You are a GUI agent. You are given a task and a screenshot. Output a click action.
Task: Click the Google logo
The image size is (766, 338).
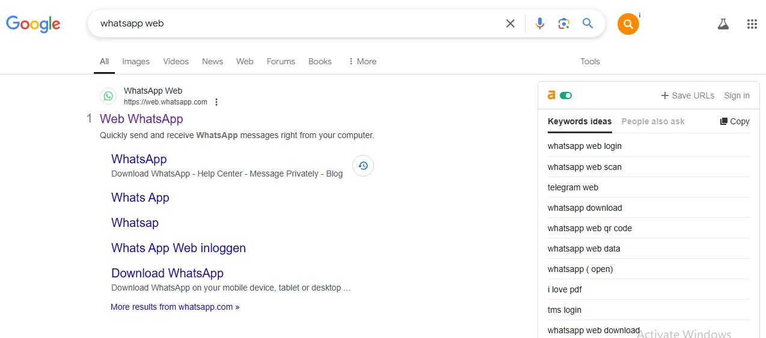[33, 23]
